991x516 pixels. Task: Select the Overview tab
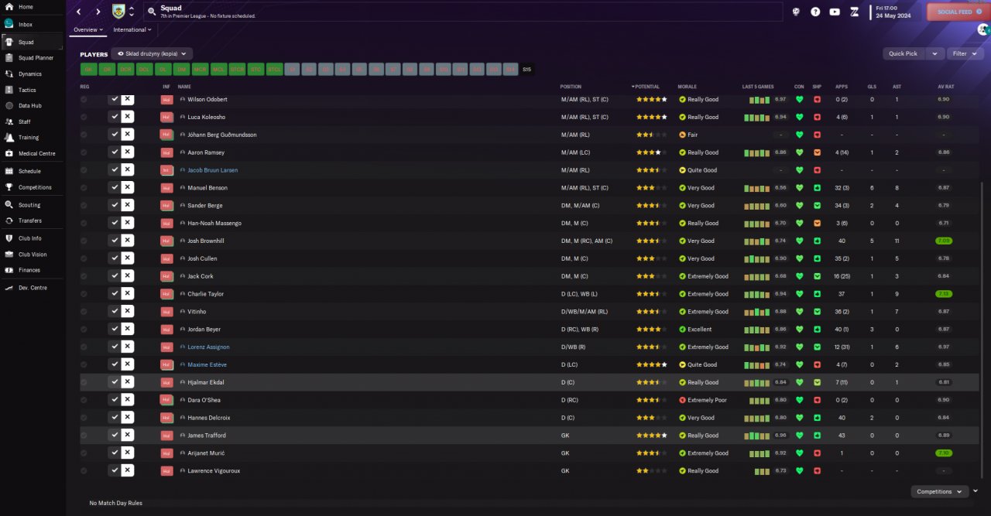[88, 29]
